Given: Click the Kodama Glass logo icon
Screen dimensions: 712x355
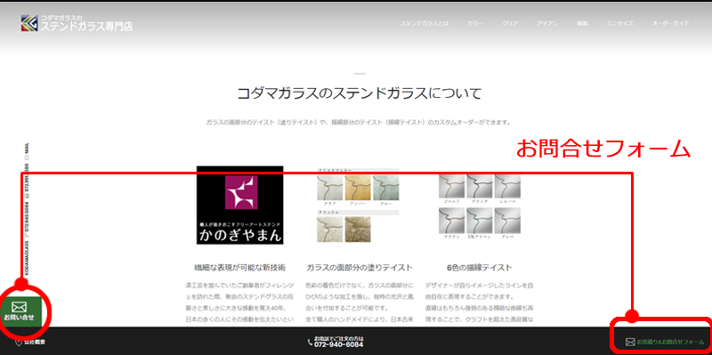Looking at the screenshot, I should 29,23.
